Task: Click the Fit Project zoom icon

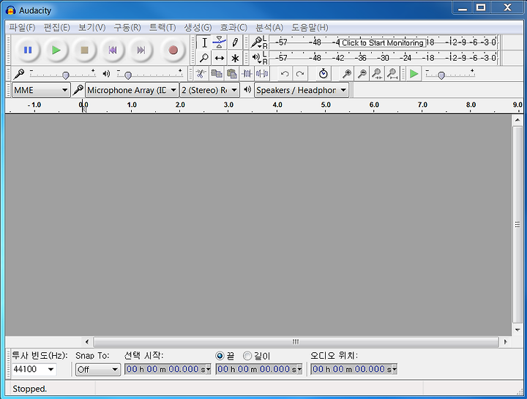Action: click(392, 74)
